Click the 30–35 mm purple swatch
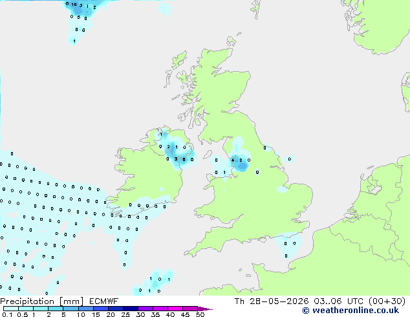 click(x=146, y=309)
